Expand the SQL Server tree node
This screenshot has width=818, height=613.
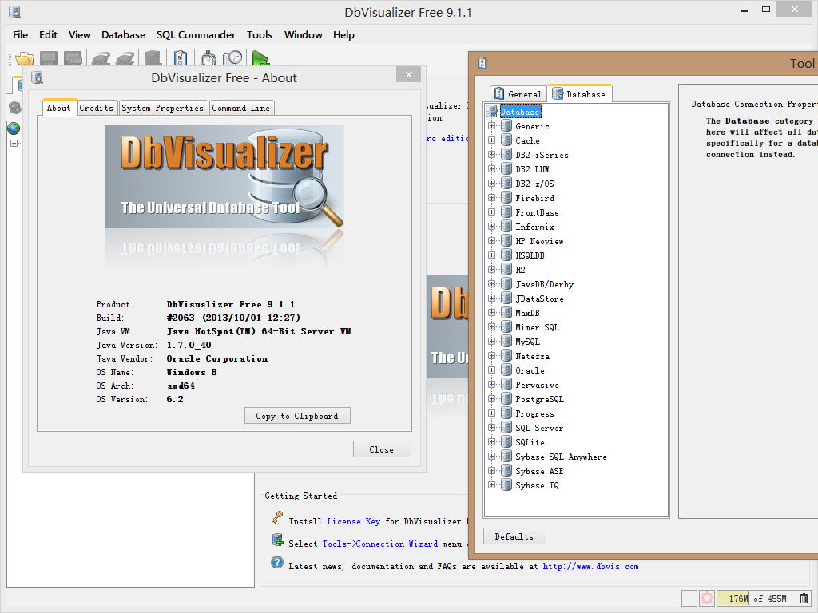click(x=491, y=428)
